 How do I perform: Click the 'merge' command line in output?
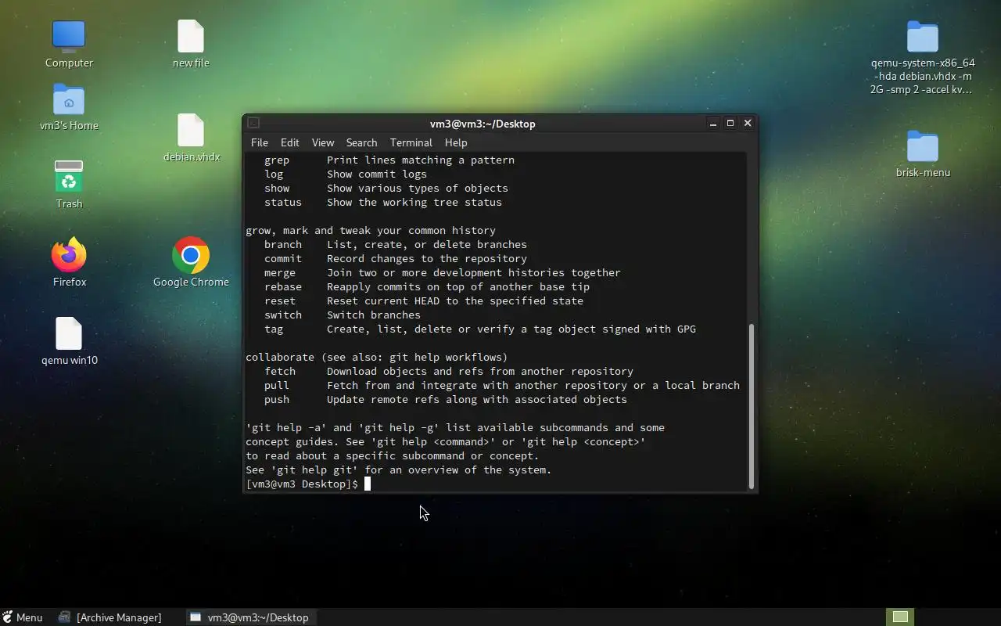tap(443, 273)
